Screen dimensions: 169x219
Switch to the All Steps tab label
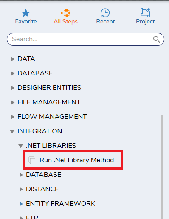pos(66,22)
